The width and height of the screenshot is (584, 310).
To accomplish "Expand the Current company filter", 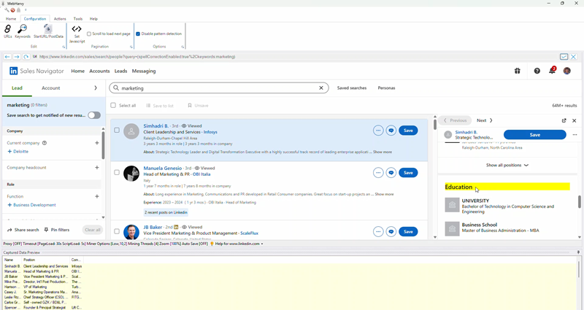I will (97, 143).
